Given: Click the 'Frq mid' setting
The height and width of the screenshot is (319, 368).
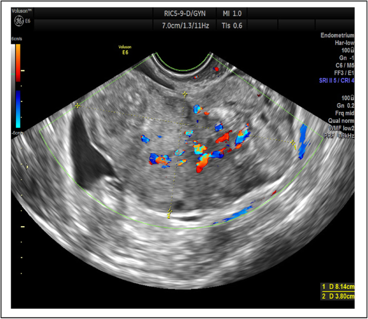Looking at the screenshot, I should [344, 113].
